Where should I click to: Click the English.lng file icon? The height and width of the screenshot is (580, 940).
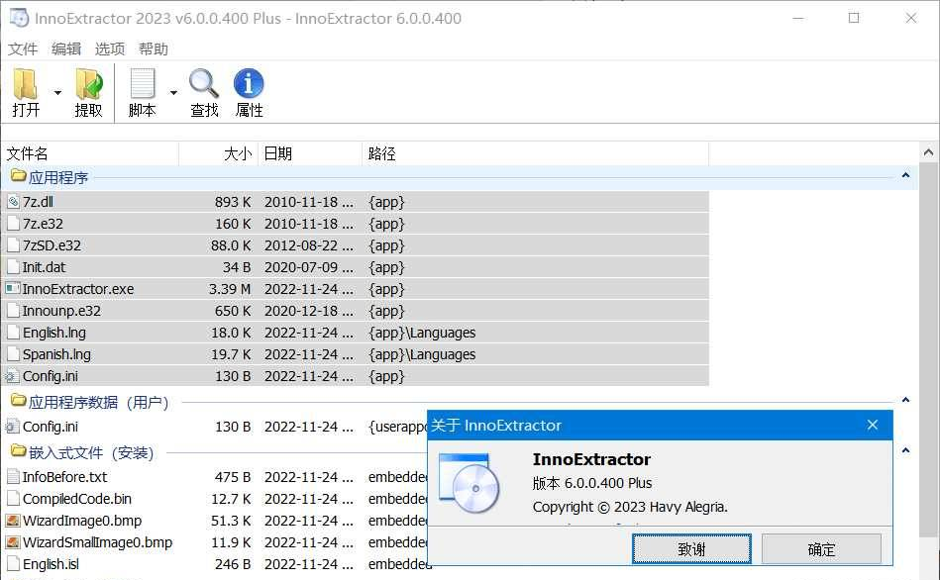point(13,333)
